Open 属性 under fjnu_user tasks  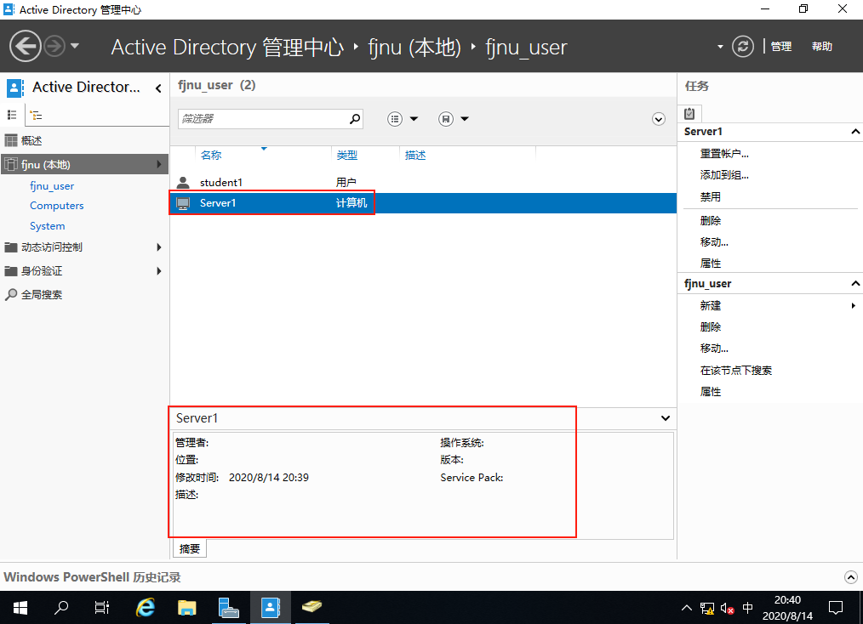click(711, 392)
